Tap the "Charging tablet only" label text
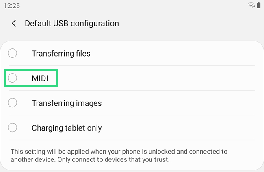This screenshot has height=172, width=264. [67, 128]
